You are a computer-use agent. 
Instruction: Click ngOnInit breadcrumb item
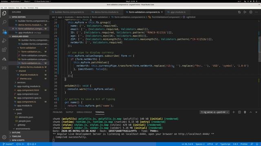190,17
